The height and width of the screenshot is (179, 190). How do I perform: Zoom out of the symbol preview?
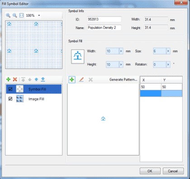[x=15, y=15]
